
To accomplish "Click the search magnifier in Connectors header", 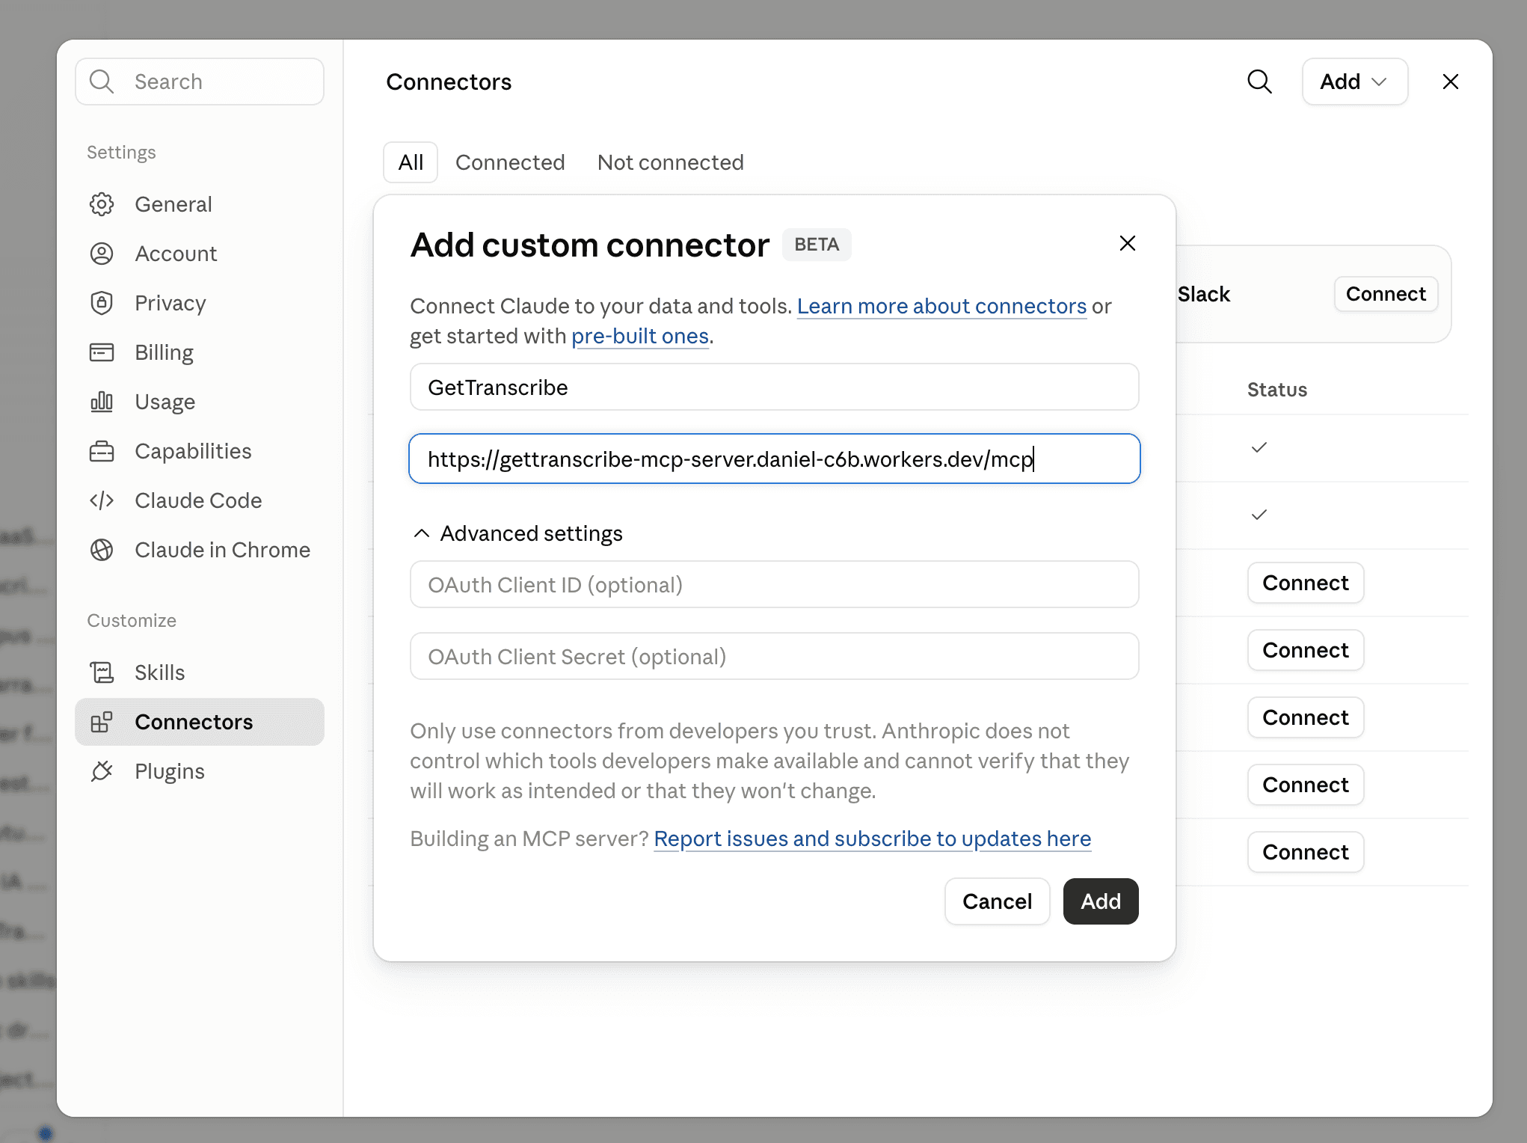I will pyautogui.click(x=1259, y=82).
